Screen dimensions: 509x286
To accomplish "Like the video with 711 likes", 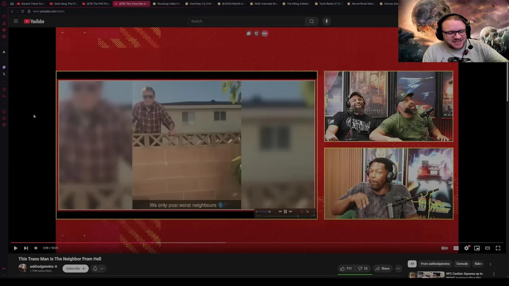I will pyautogui.click(x=346, y=269).
